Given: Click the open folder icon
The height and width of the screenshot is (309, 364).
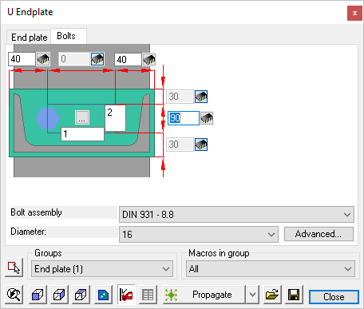Looking at the screenshot, I should 272,295.
